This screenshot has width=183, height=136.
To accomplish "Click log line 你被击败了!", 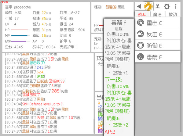I will click(x=32, y=95).
